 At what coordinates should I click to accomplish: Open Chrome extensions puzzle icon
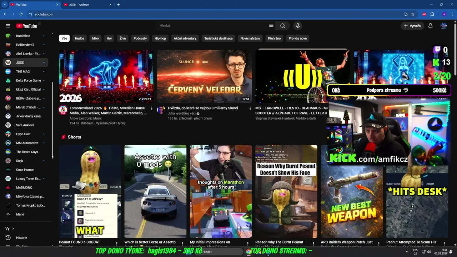tap(432, 14)
